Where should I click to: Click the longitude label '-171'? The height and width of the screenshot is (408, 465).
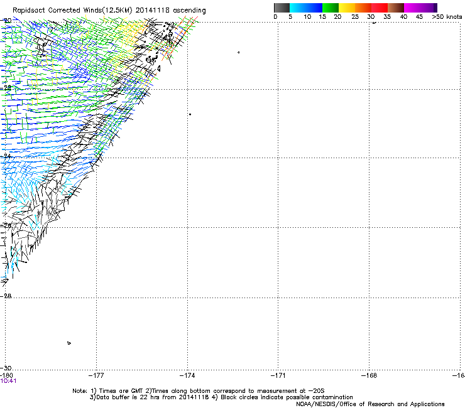(278, 375)
